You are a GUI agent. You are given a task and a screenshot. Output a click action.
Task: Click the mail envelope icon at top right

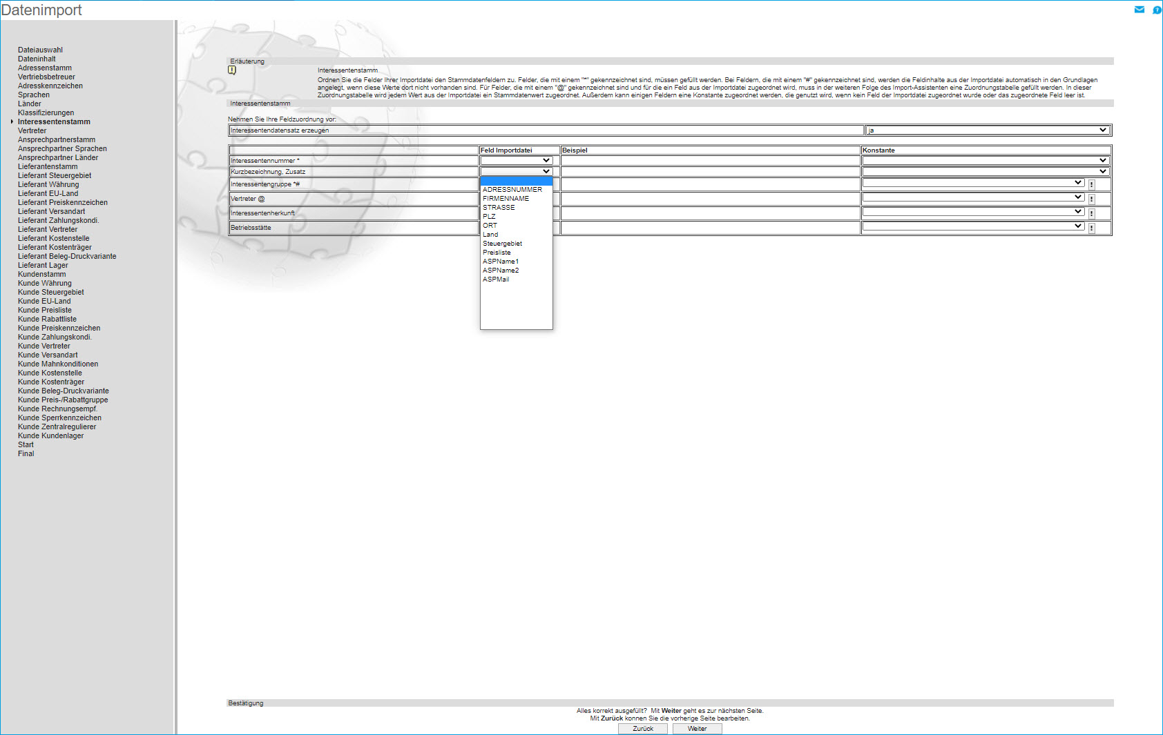point(1140,10)
